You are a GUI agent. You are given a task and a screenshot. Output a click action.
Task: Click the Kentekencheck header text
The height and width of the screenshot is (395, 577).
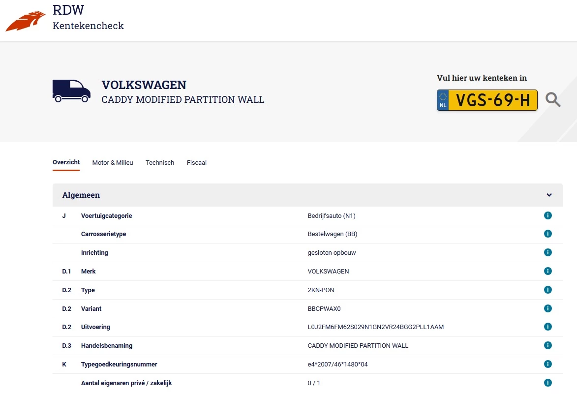coord(88,26)
